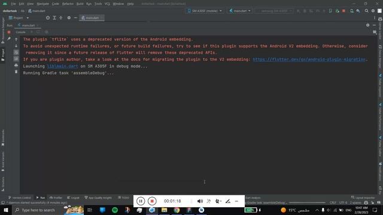Open the View menu
383x215 pixels.
30,4
